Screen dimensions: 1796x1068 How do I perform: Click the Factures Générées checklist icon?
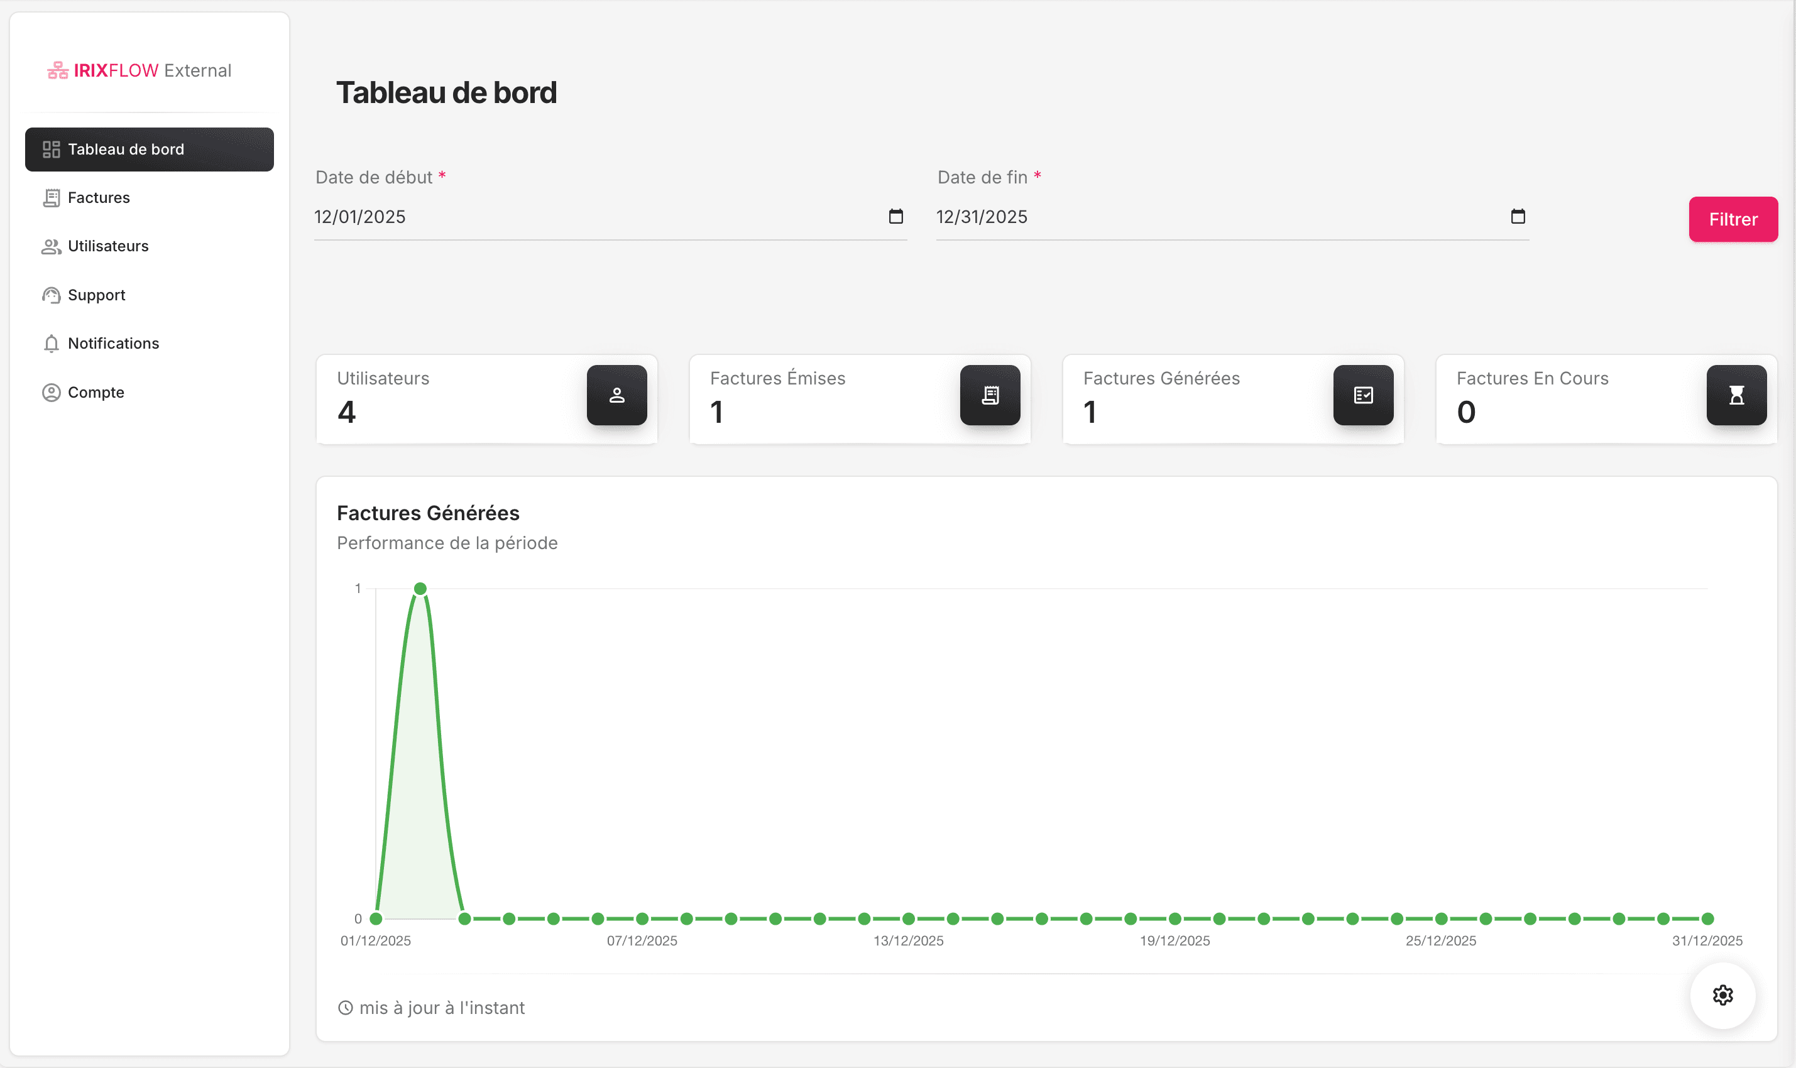click(1364, 395)
